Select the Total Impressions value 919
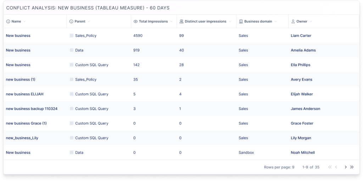Image resolution: width=363 pixels, height=181 pixels. (136, 50)
